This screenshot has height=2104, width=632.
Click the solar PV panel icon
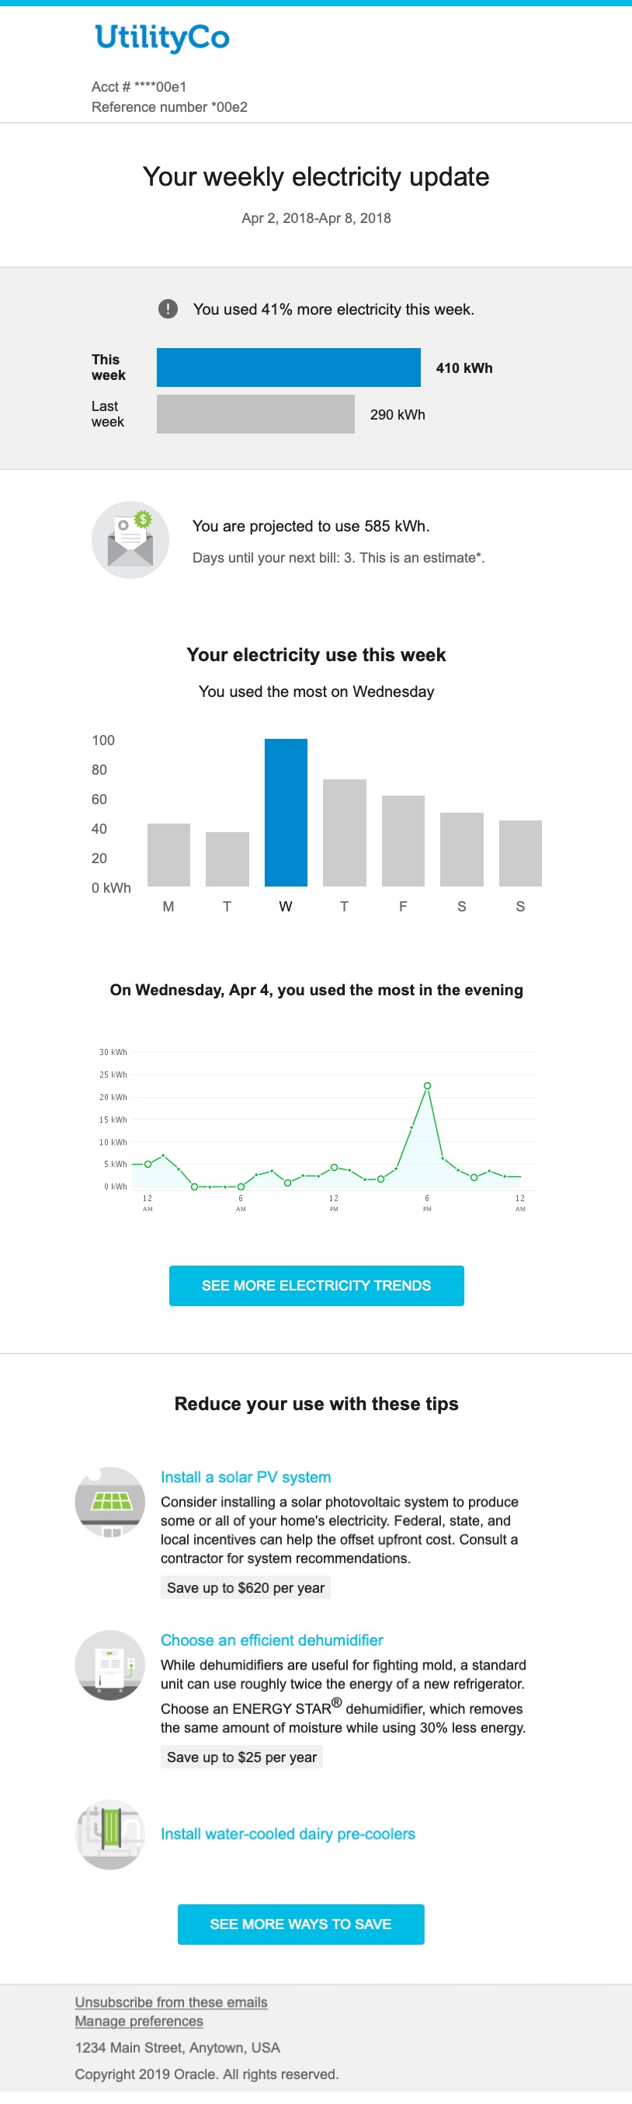click(109, 1503)
